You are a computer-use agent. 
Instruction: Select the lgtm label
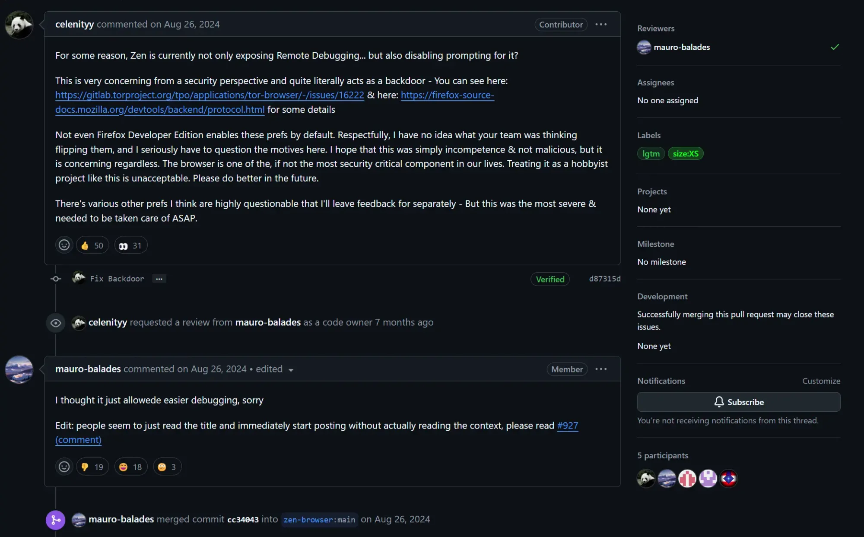pyautogui.click(x=651, y=154)
